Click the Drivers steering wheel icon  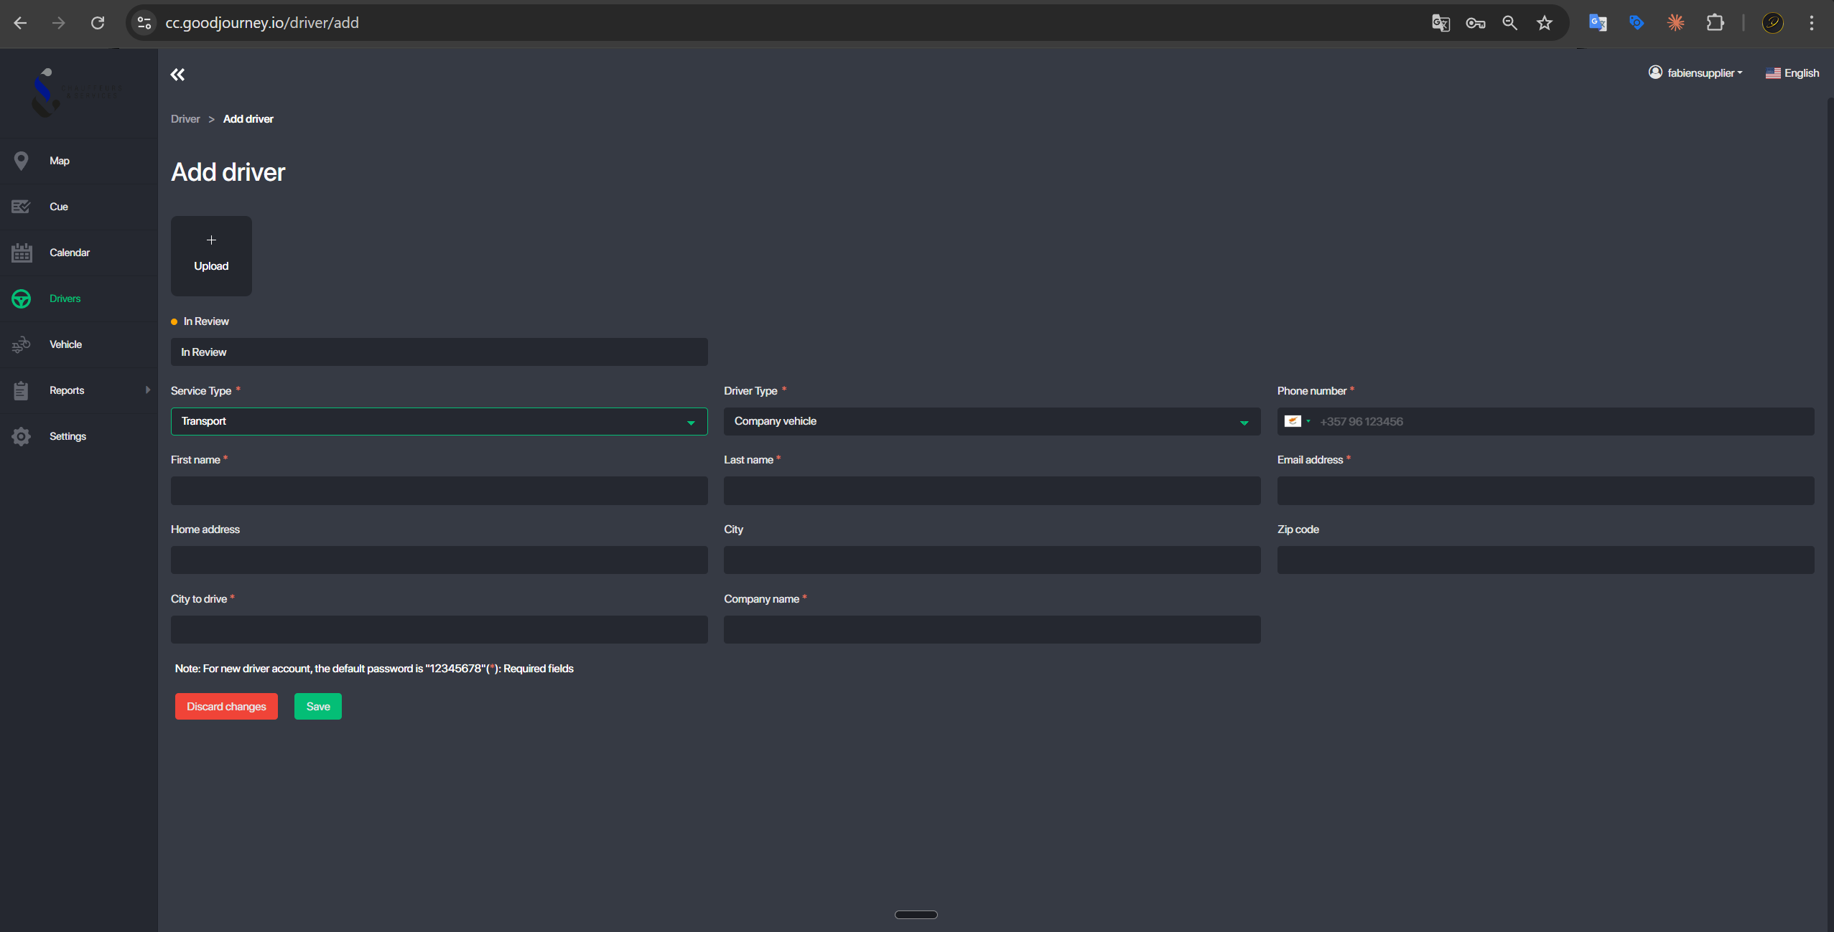point(21,298)
